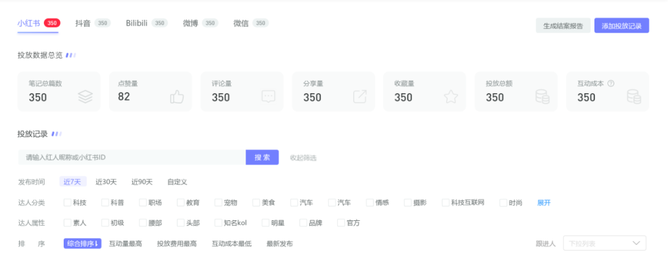Click the 点赞量 value 82

pos(124,96)
